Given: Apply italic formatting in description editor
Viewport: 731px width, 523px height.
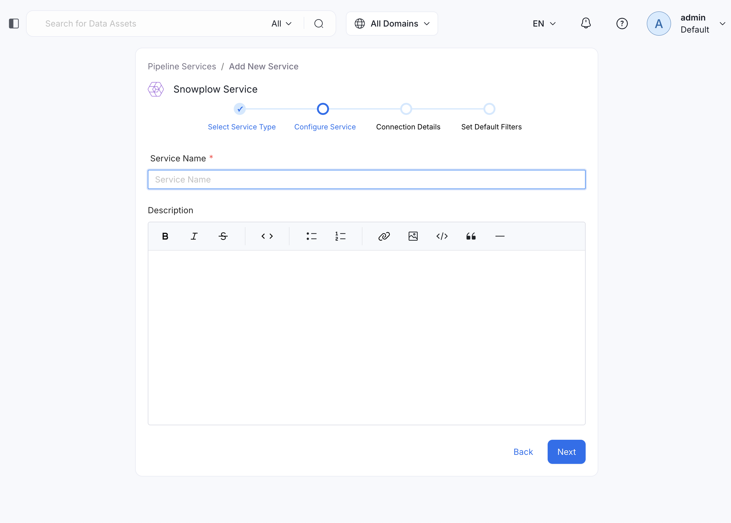Looking at the screenshot, I should (x=194, y=236).
